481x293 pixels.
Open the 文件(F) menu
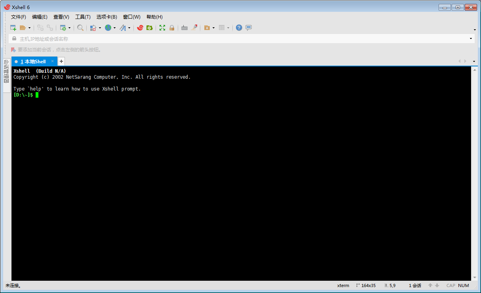[x=19, y=17]
